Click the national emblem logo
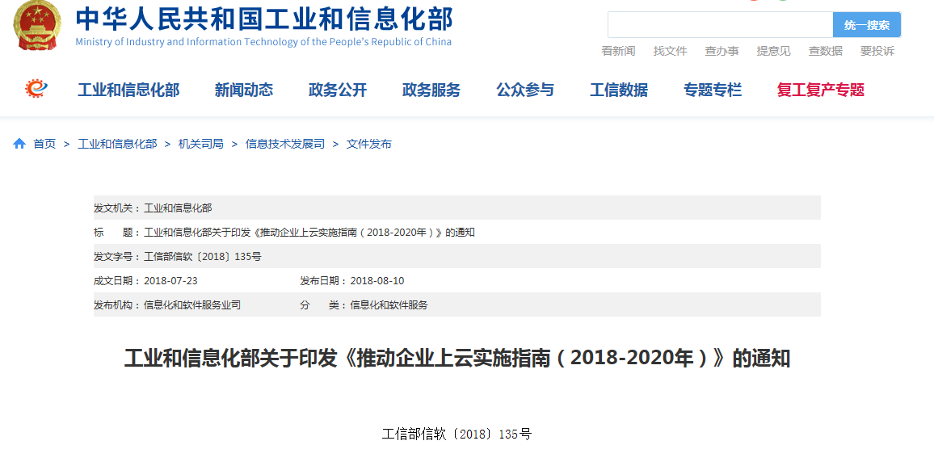Image resolution: width=934 pixels, height=466 pixels. tap(37, 25)
